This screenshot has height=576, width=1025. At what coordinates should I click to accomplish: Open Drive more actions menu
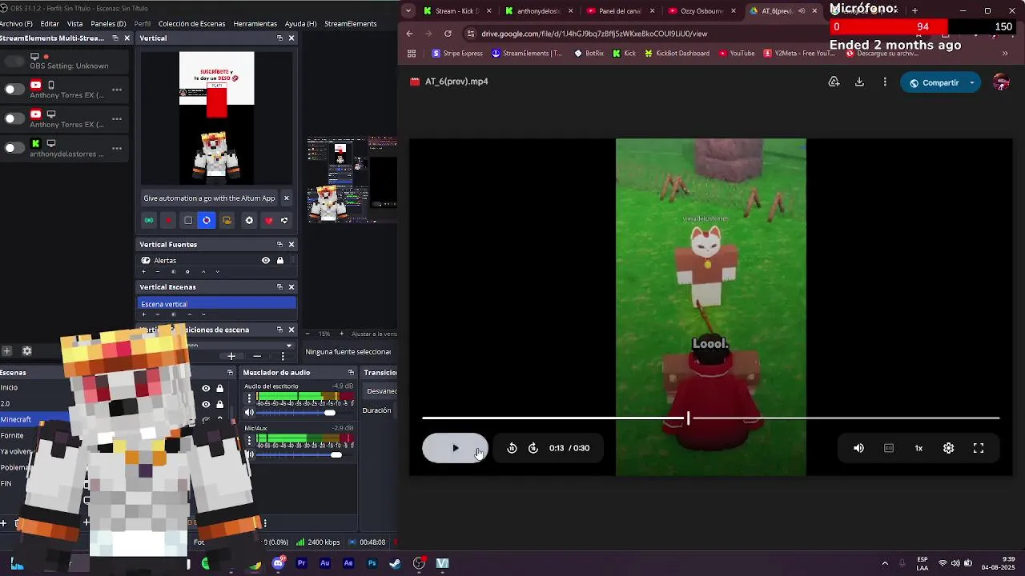(885, 82)
